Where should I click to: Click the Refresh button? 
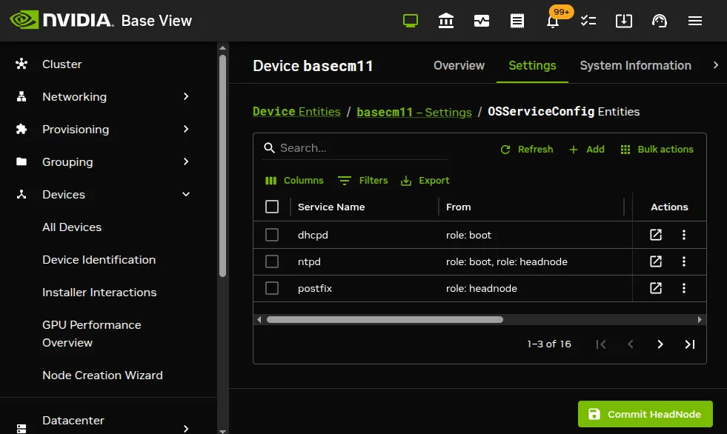(527, 149)
